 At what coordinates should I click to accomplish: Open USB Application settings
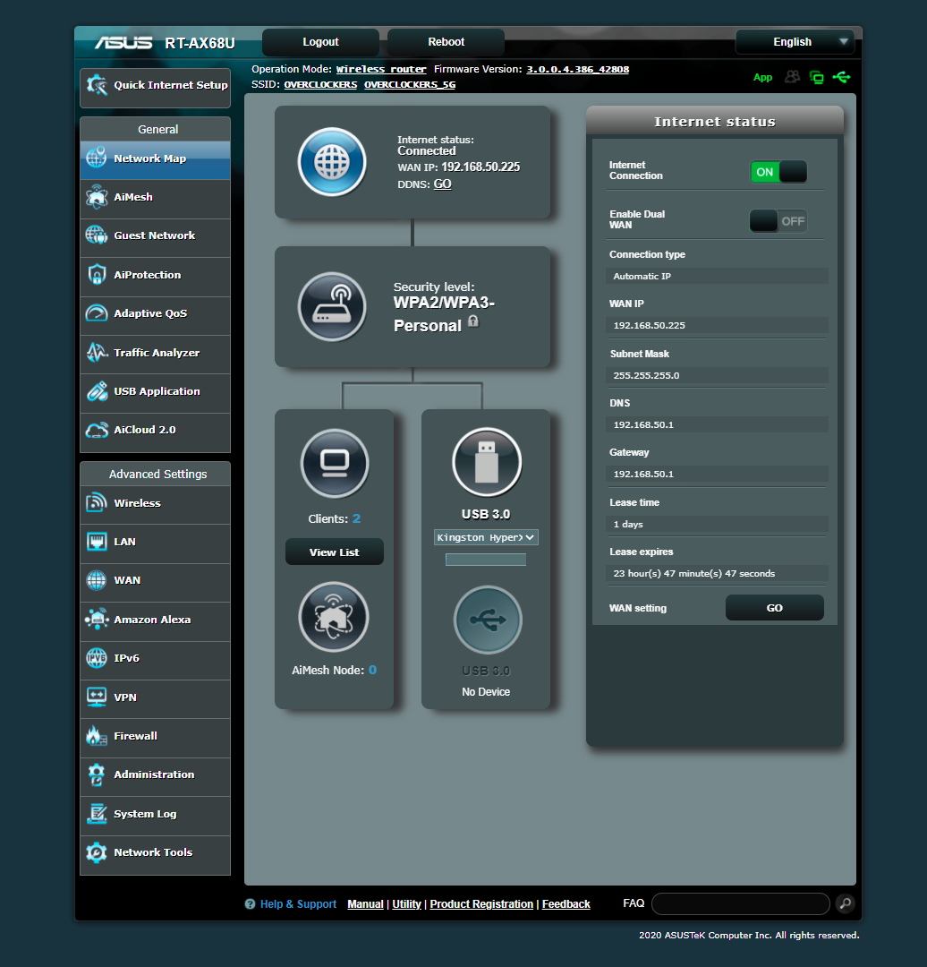(154, 391)
